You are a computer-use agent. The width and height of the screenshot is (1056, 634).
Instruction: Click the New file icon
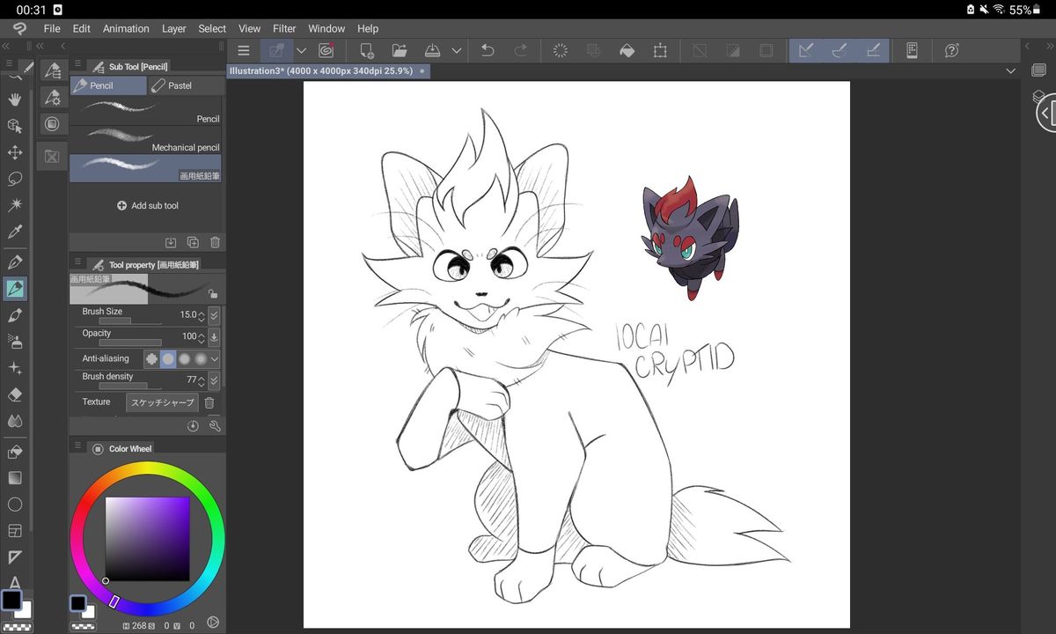coord(367,51)
